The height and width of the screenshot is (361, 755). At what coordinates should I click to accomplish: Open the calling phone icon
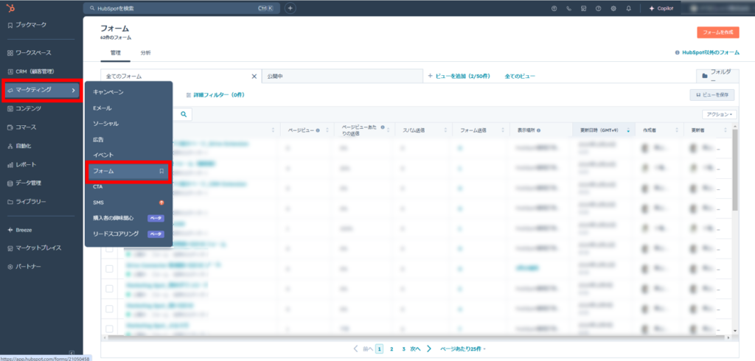click(x=568, y=8)
